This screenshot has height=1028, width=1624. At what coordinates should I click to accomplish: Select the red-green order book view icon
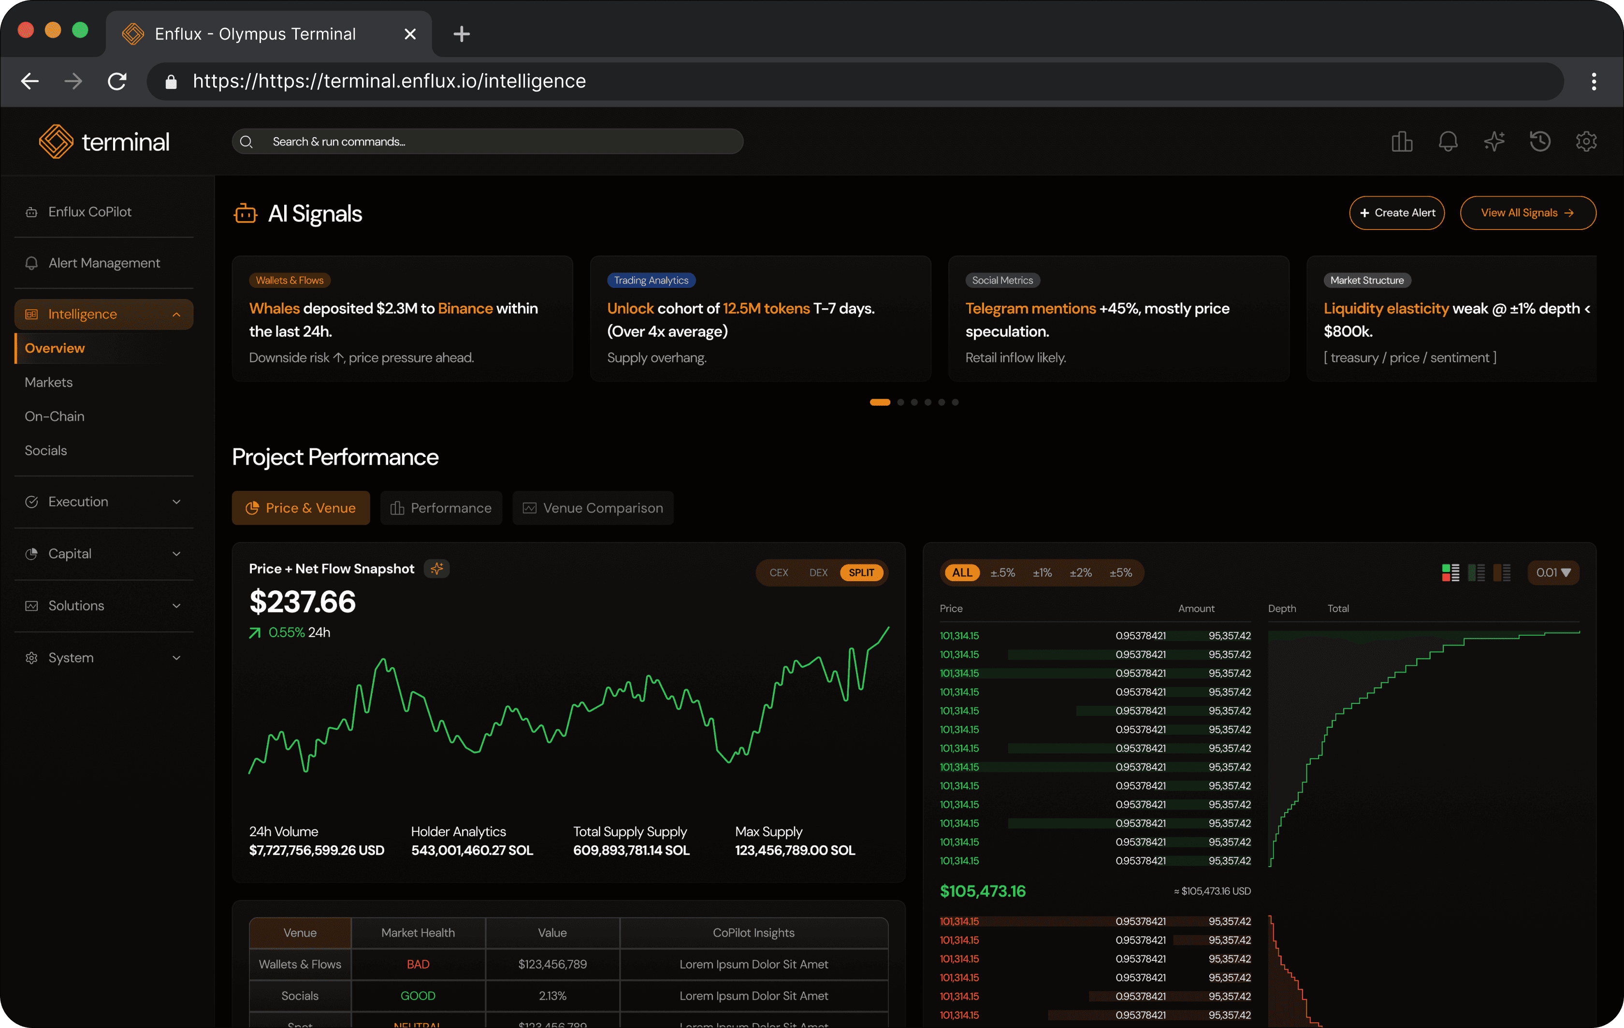(1450, 572)
